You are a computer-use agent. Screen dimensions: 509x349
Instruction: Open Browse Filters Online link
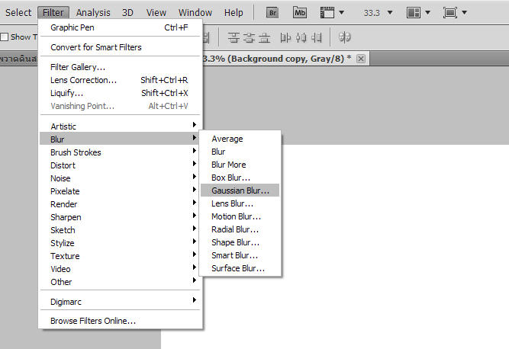(x=93, y=321)
